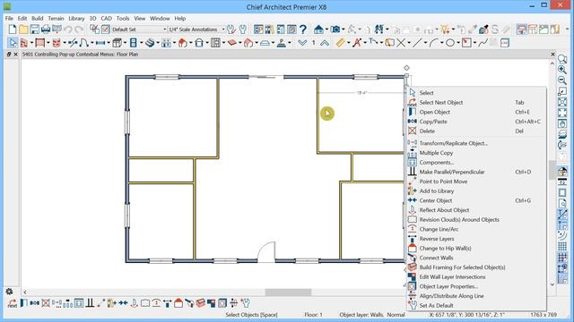Expand the Circle tool dropdown arrow
The width and height of the screenshot is (574, 322).
coord(458,43)
